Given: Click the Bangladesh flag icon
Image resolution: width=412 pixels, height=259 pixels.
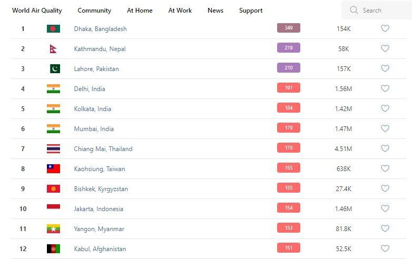Looking at the screenshot, I should (x=53, y=29).
